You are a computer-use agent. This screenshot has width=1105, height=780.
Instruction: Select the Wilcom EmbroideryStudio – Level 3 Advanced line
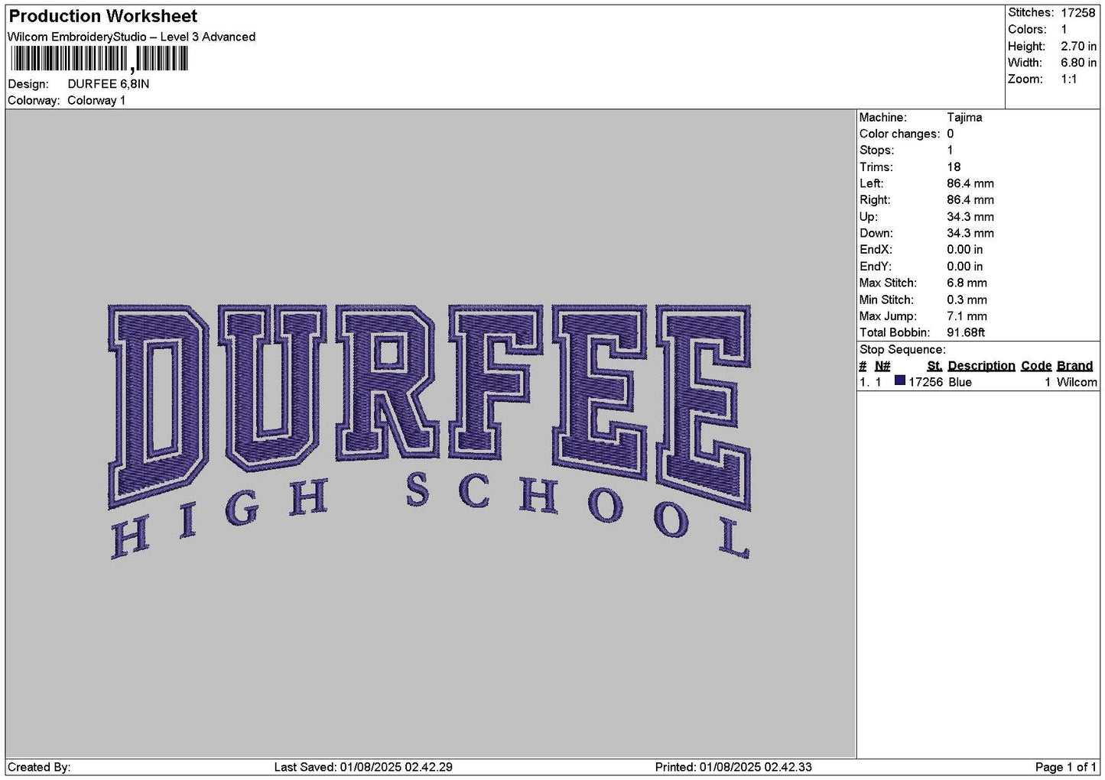132,37
